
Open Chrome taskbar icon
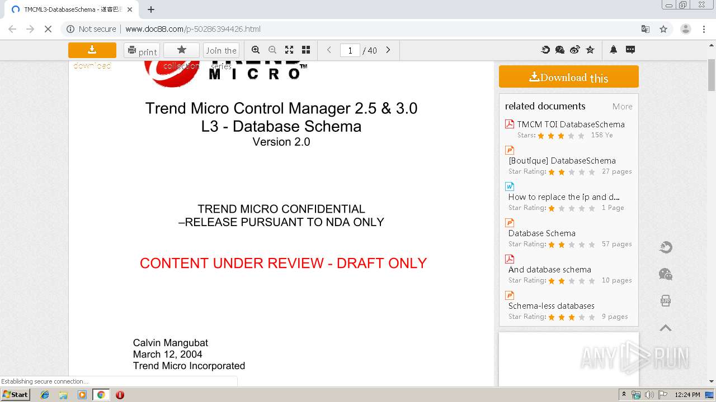click(101, 395)
